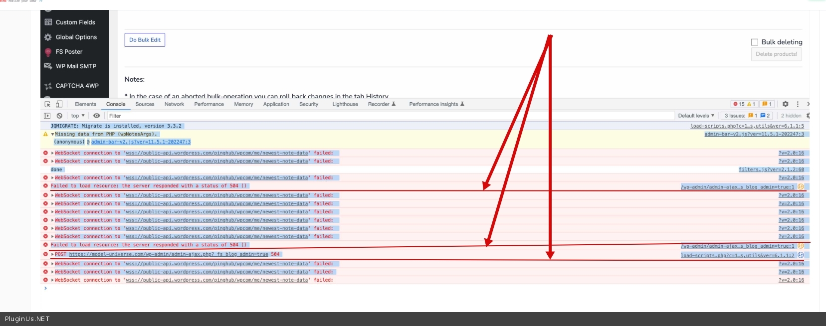Viewport: 826px width, 326px height.
Task: Open the DevTools three-dot menu
Action: tap(798, 104)
